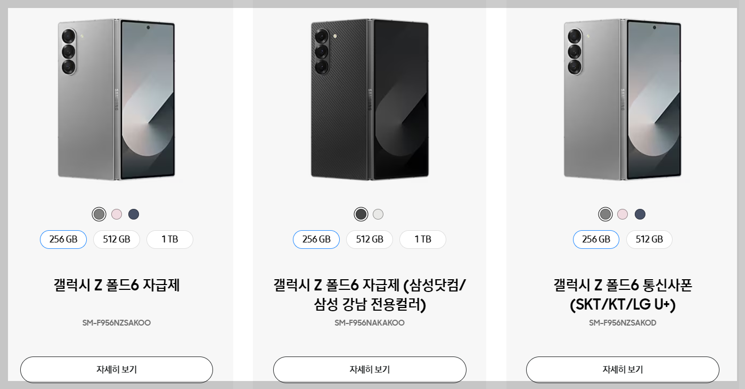Choose the navy color for Z 폴드6 자급제
Screen dimensions: 745x389
coord(134,214)
